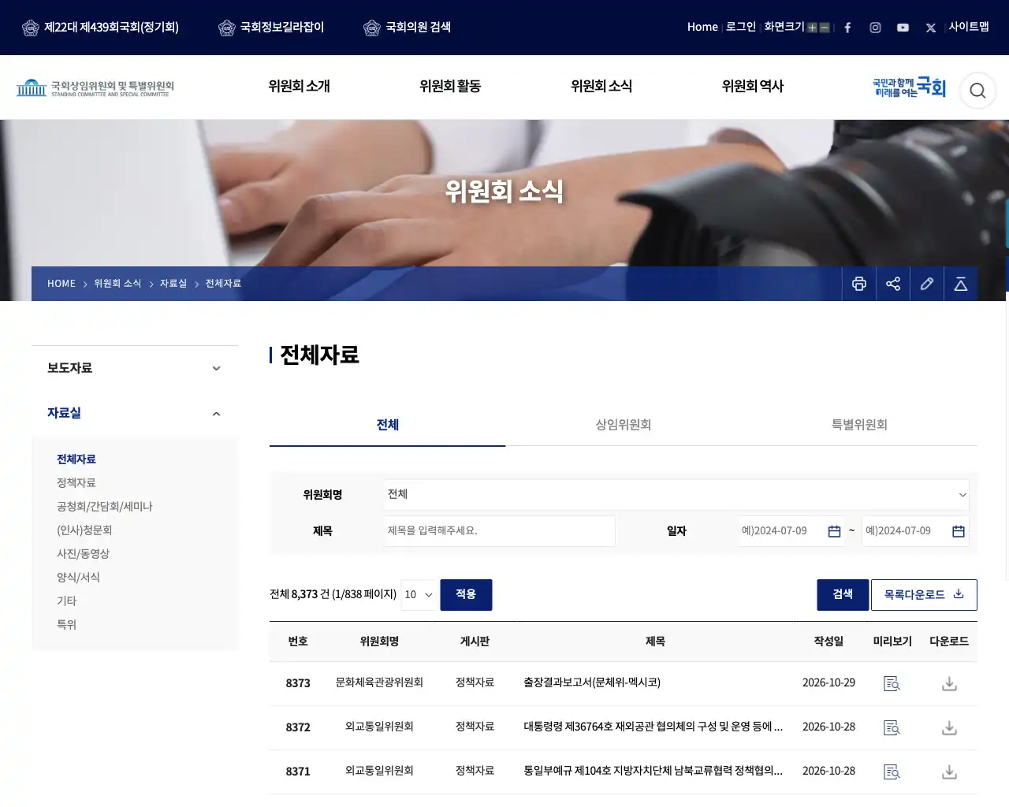Click the start date input field
The height and width of the screenshot is (807, 1009).
(x=791, y=531)
